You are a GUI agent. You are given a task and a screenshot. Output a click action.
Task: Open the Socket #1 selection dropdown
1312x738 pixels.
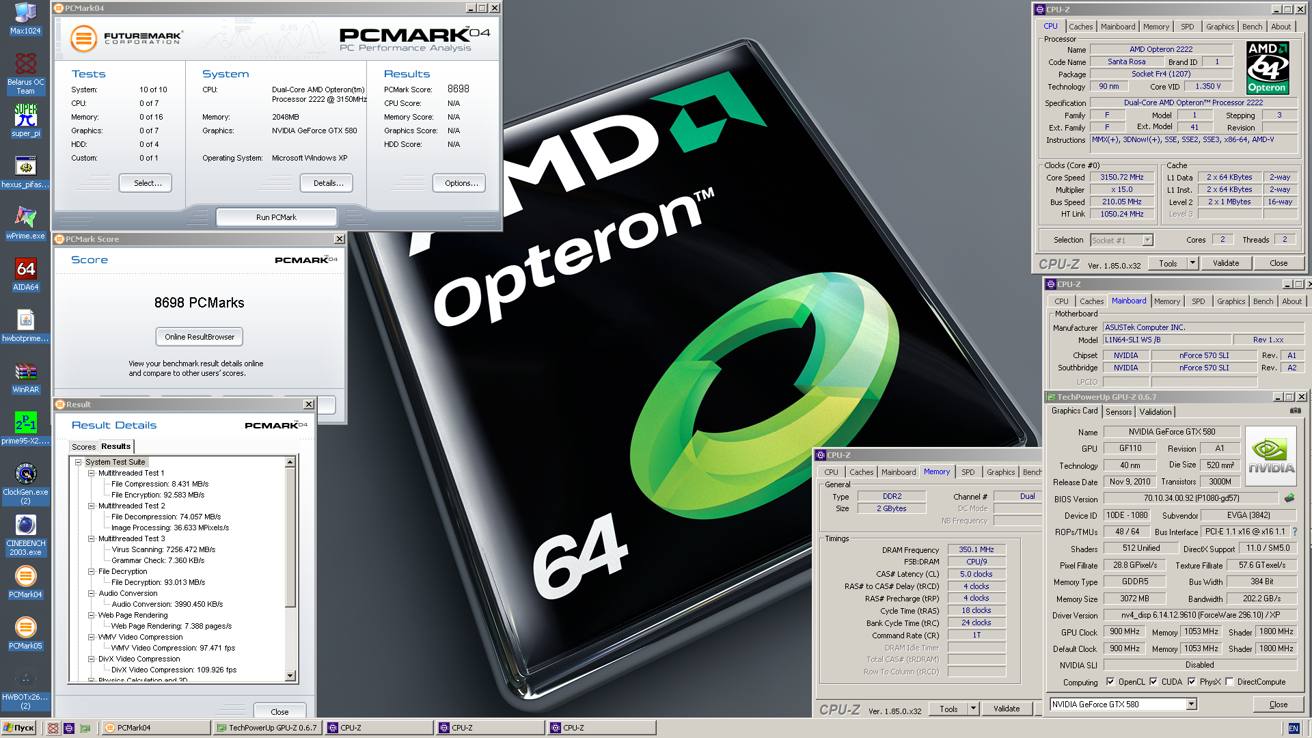point(1147,240)
